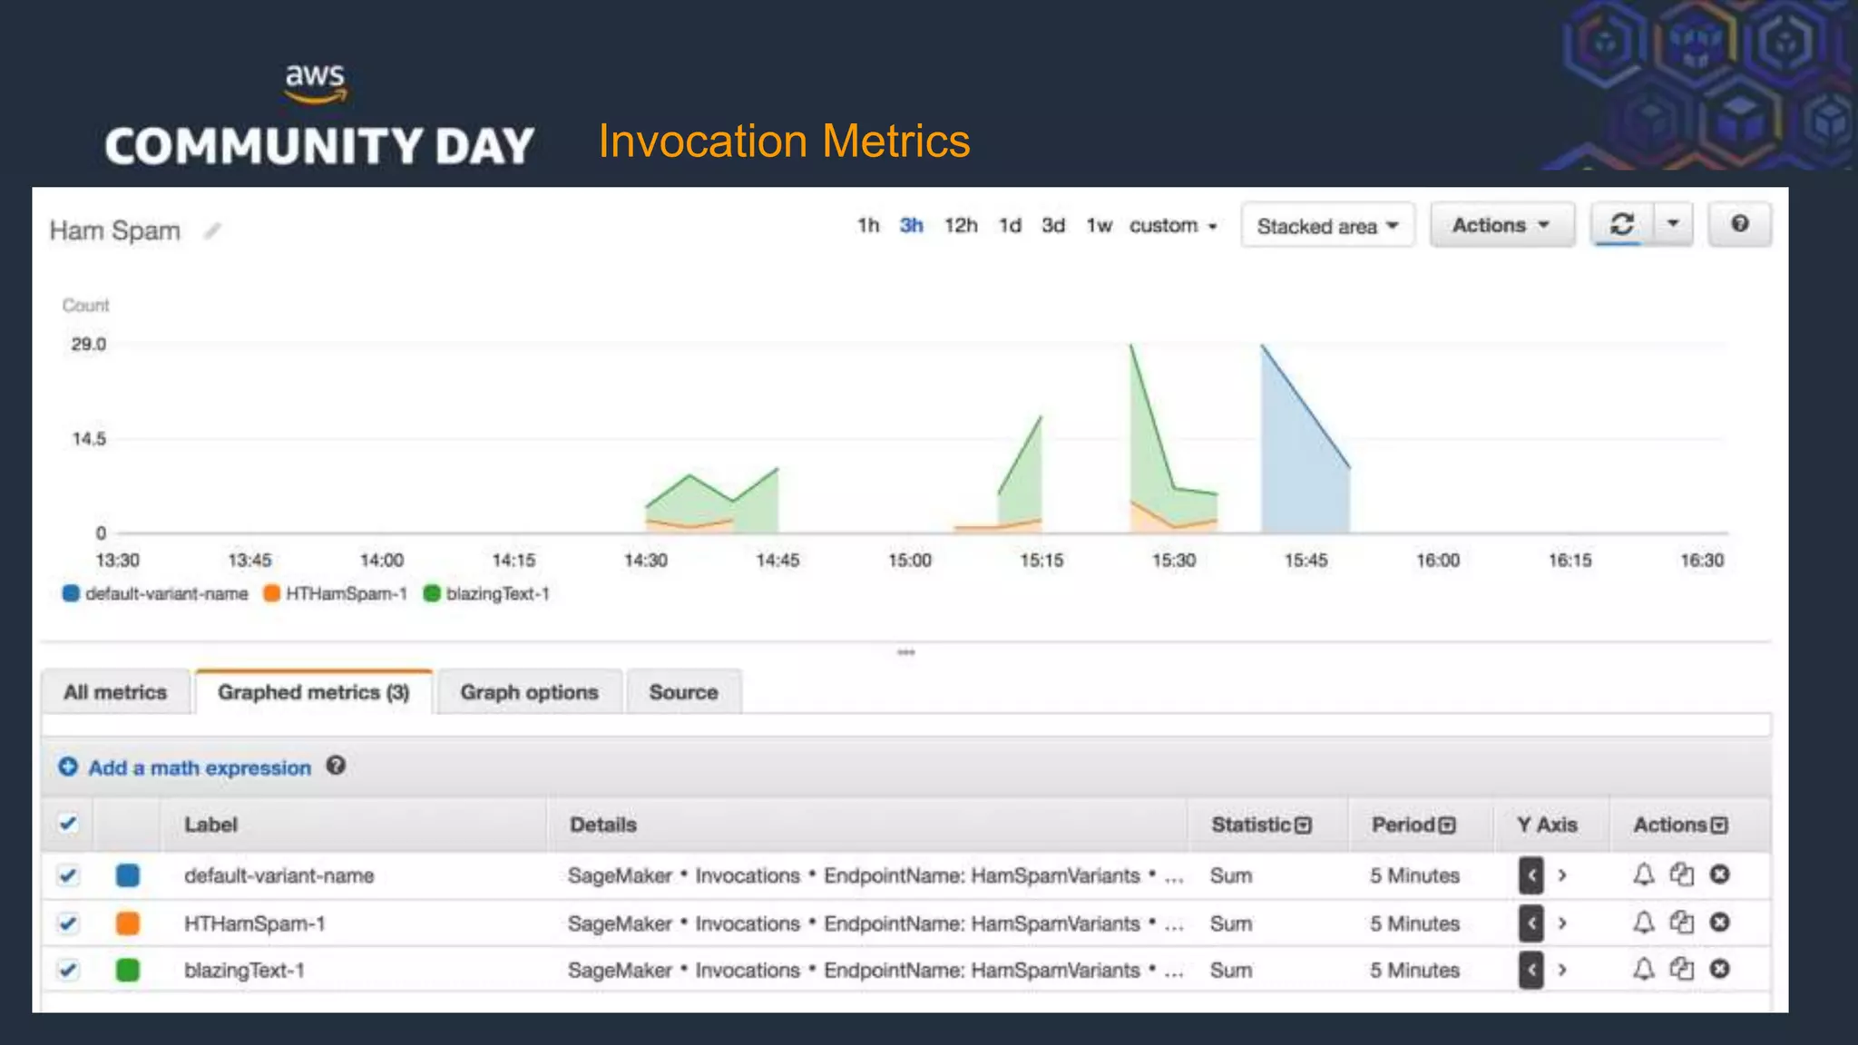Remove the blazingText-1 metric

coord(1719,970)
